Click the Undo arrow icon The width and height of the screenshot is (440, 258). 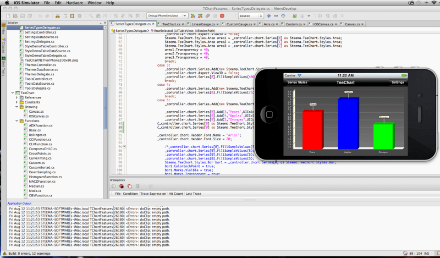pyautogui.click(x=40, y=16)
